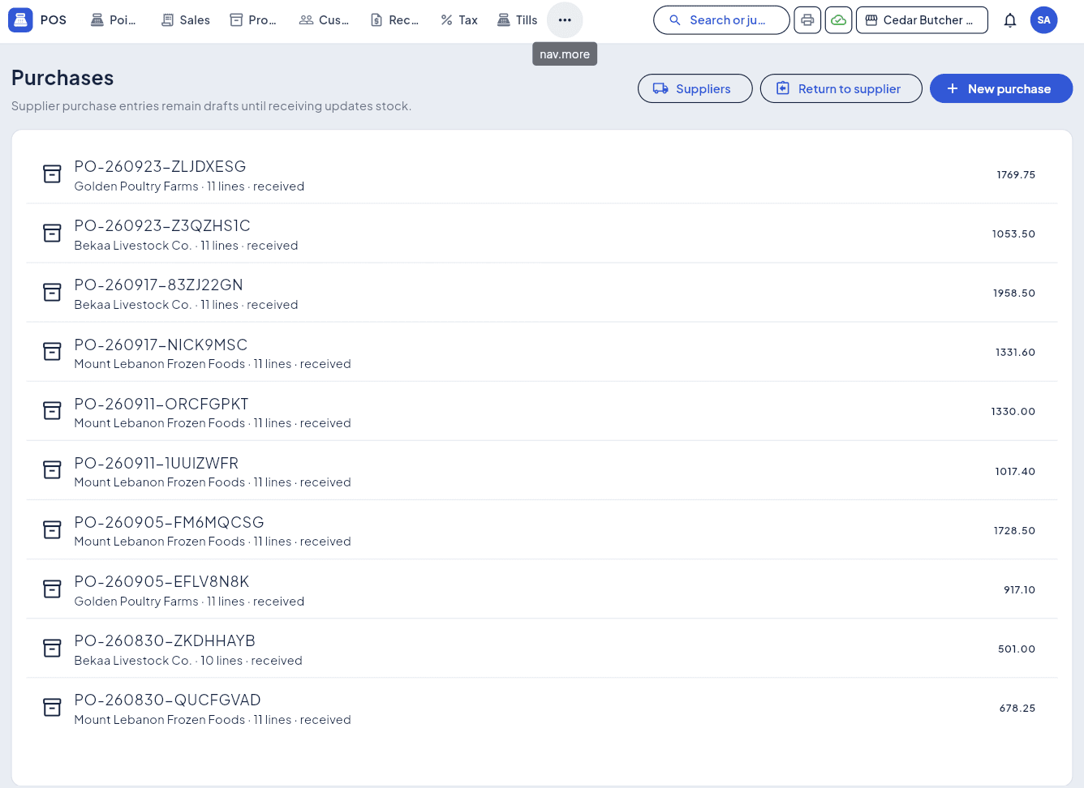Open the Customers nav item
Viewport: 1084px width, 788px height.
point(324,20)
